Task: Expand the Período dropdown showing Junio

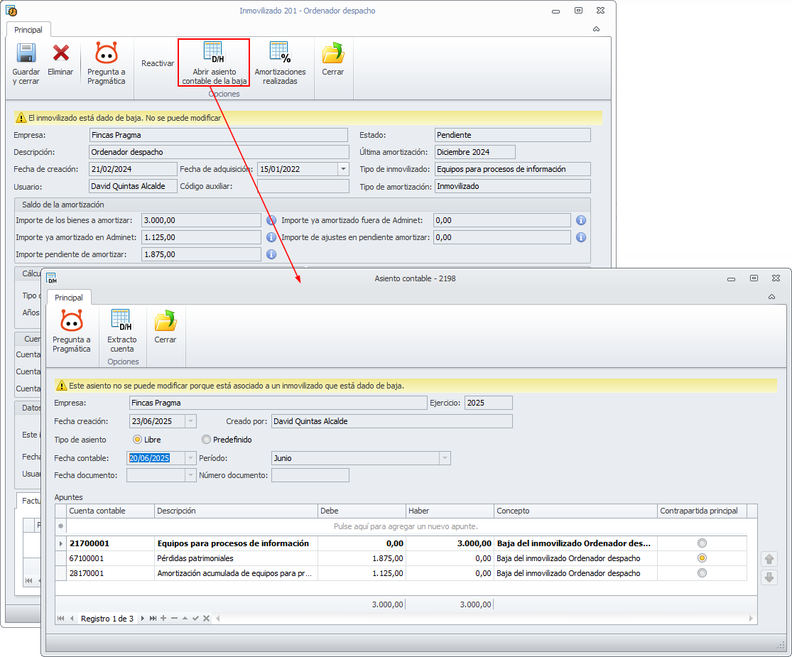Action: 445,458
